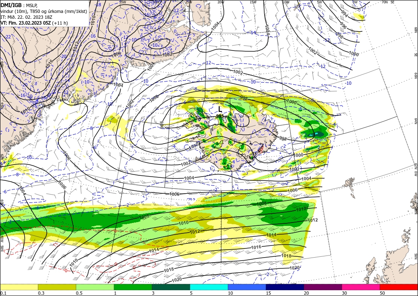Click the legend value '30'
This screenshot has width=418, height=296.
click(x=344, y=293)
